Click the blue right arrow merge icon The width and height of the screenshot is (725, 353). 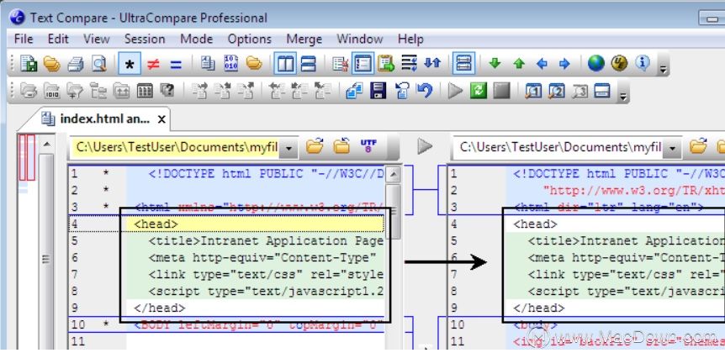[564, 64]
